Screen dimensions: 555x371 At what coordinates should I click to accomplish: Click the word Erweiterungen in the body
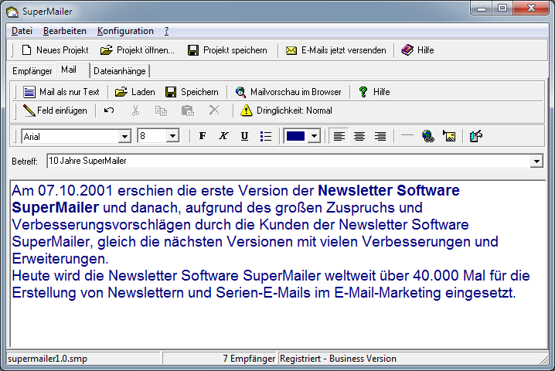pos(58,259)
